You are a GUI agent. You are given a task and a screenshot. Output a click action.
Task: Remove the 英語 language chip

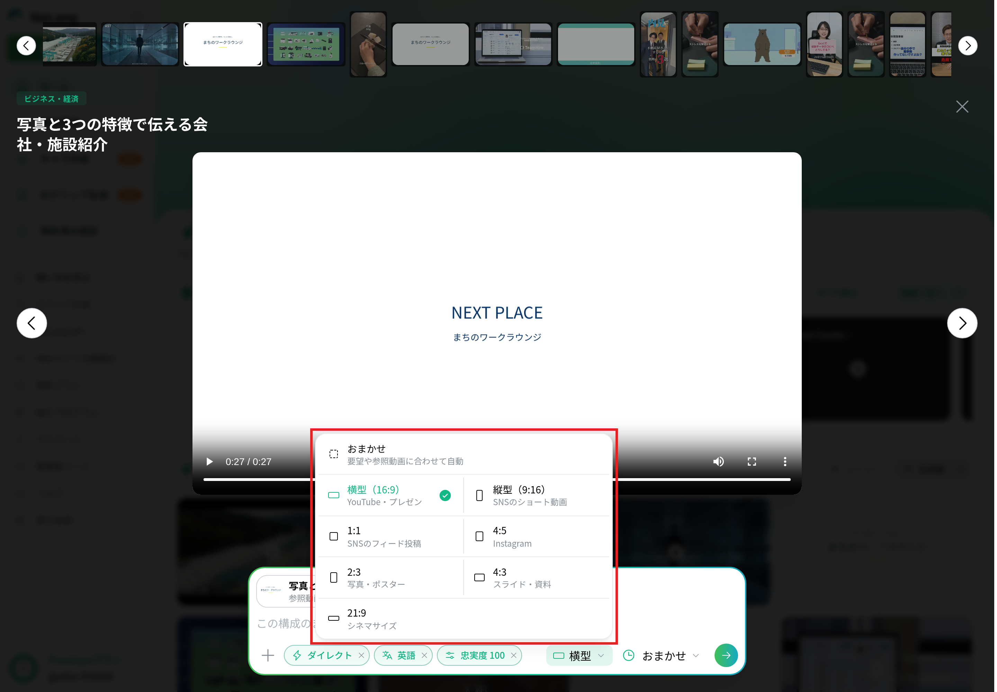pyautogui.click(x=424, y=656)
